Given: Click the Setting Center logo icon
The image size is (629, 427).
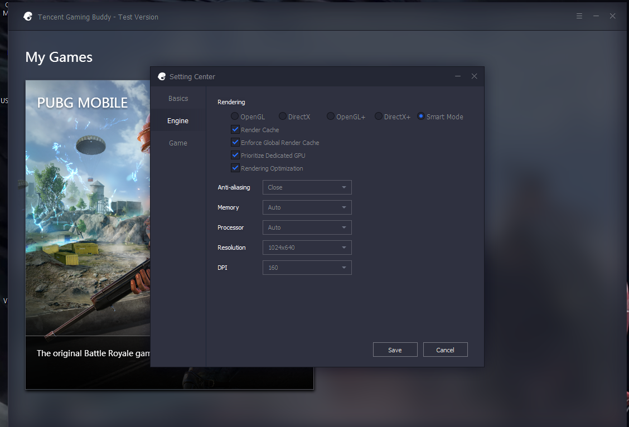Looking at the screenshot, I should [x=162, y=76].
